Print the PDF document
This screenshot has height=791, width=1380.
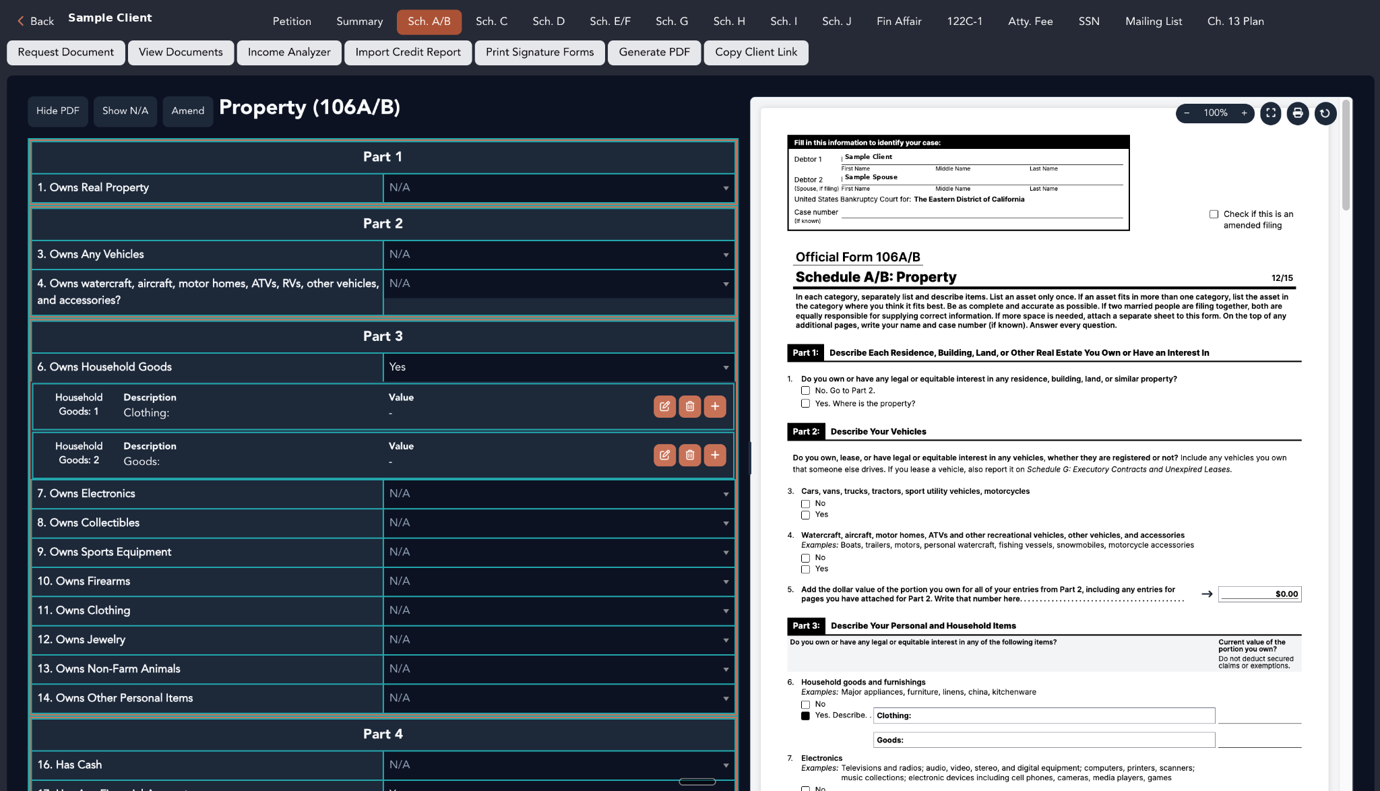coord(1298,113)
